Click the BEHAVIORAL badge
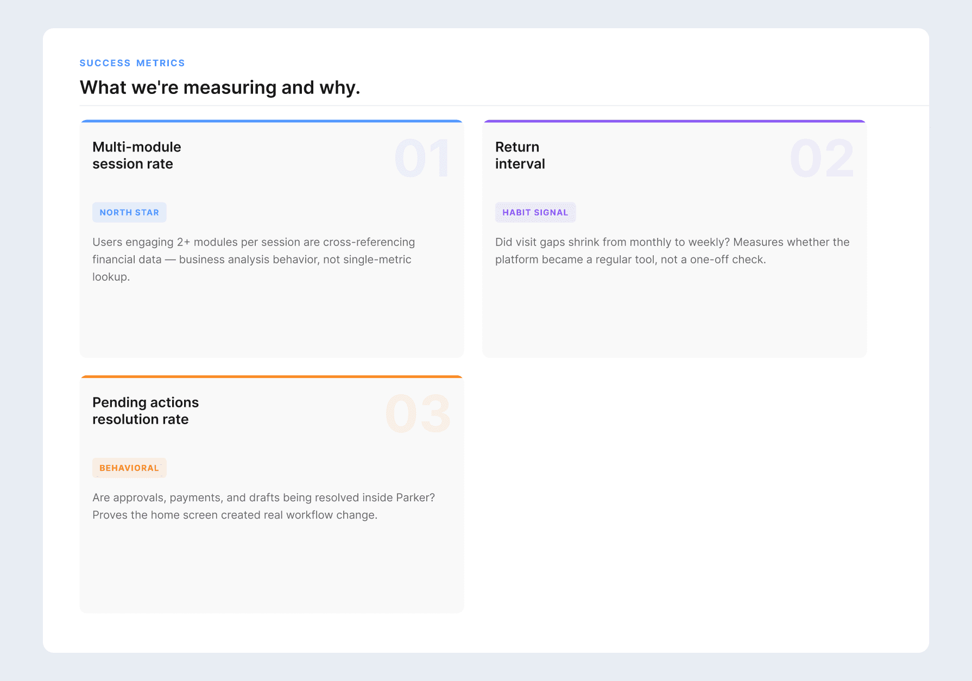The width and height of the screenshot is (972, 681). [129, 468]
